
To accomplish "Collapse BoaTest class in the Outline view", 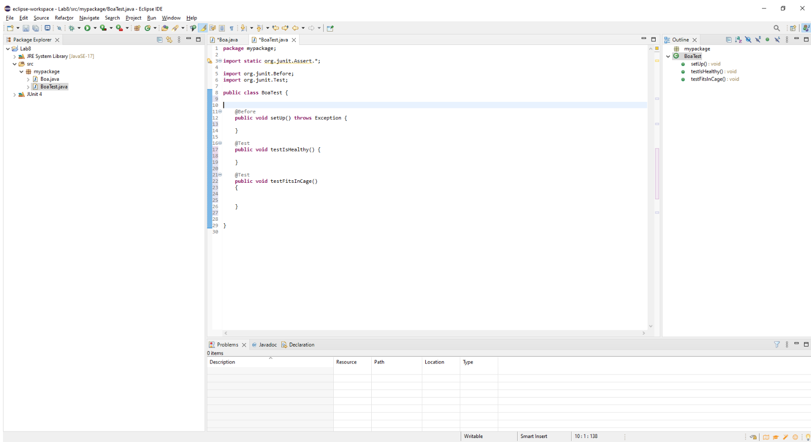I will point(668,56).
